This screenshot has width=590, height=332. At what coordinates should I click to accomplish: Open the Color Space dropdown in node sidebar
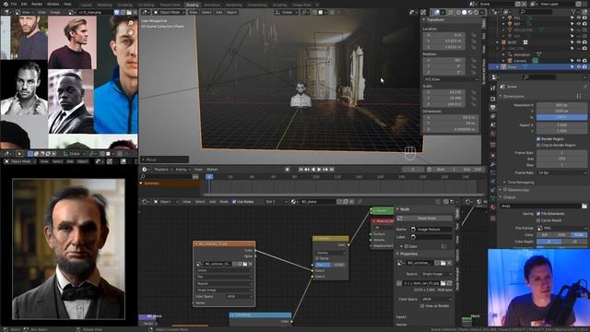pyautogui.click(x=436, y=299)
